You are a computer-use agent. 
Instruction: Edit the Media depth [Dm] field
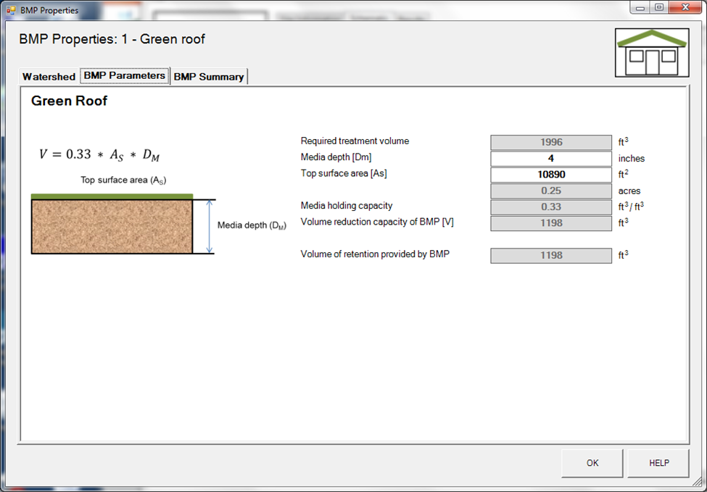(x=551, y=159)
